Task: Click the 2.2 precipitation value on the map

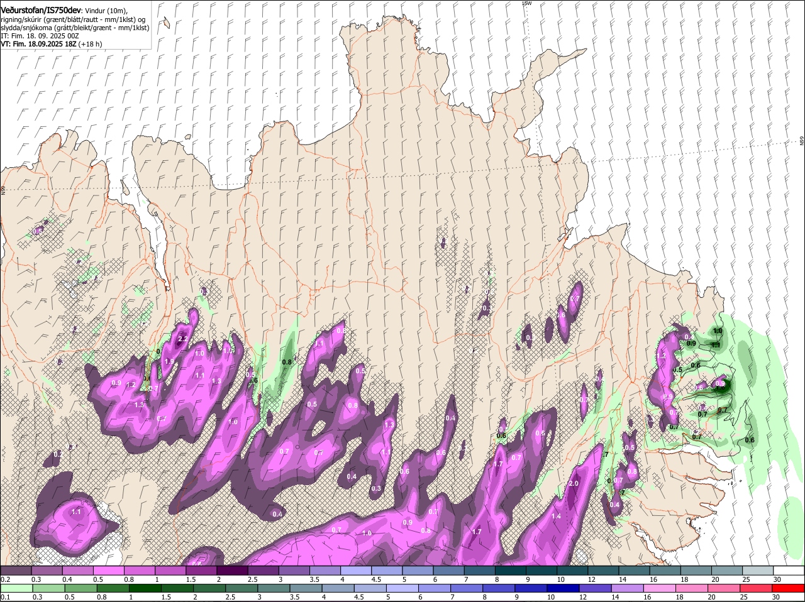Action: (183, 339)
